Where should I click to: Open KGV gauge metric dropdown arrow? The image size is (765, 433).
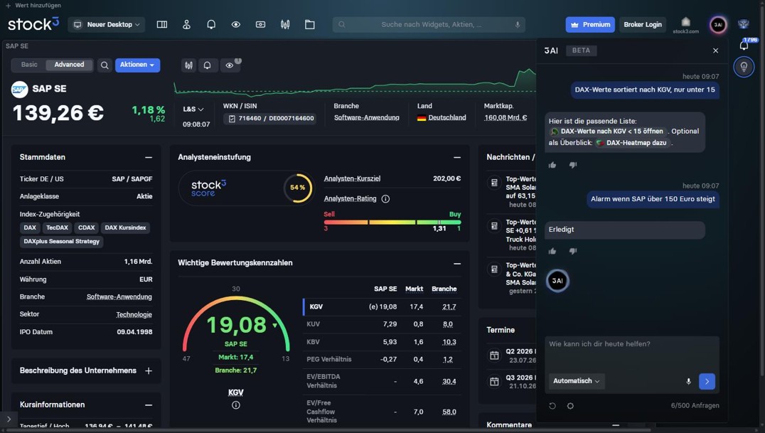click(x=274, y=325)
